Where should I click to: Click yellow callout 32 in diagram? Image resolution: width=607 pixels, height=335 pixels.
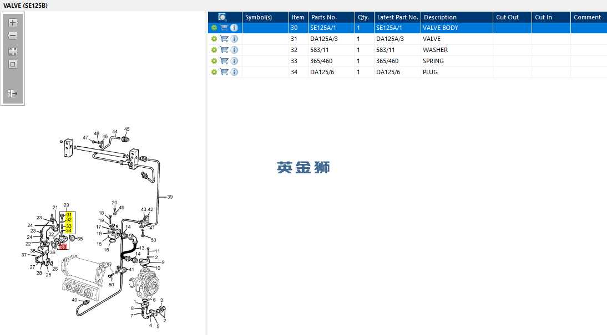[68, 219]
